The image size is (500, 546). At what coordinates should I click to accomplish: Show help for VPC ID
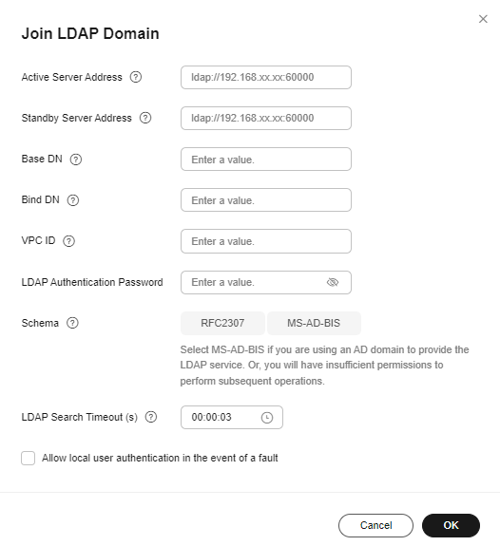click(68, 241)
